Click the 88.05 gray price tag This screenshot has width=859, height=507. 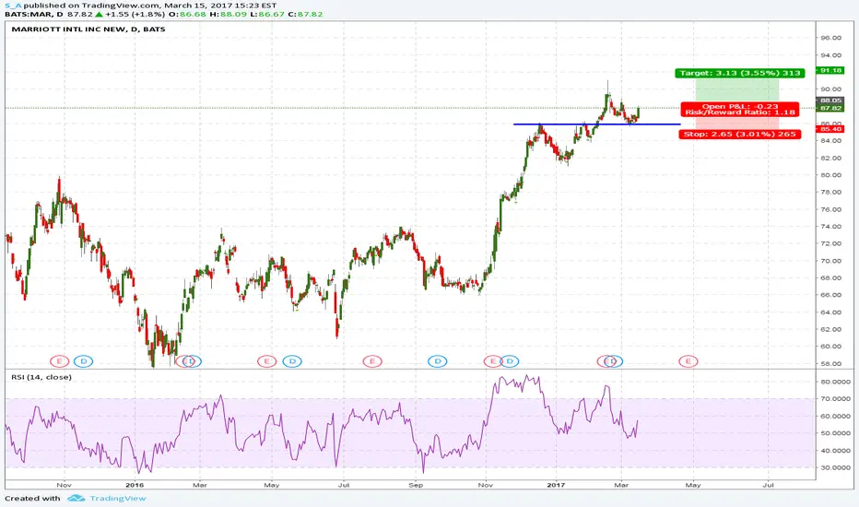tap(831, 100)
